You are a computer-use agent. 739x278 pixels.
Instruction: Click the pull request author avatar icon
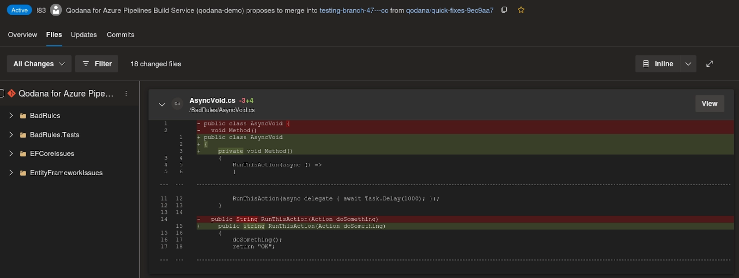[56, 10]
